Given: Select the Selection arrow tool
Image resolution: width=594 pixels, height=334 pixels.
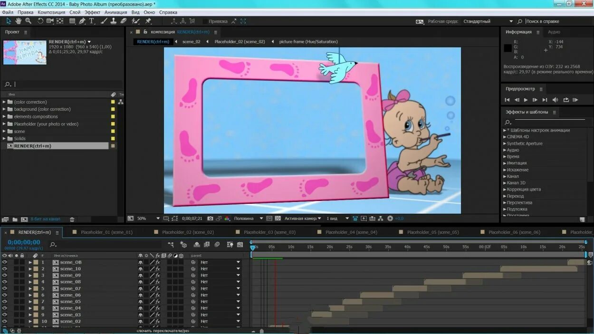Looking at the screenshot, I should (9, 21).
